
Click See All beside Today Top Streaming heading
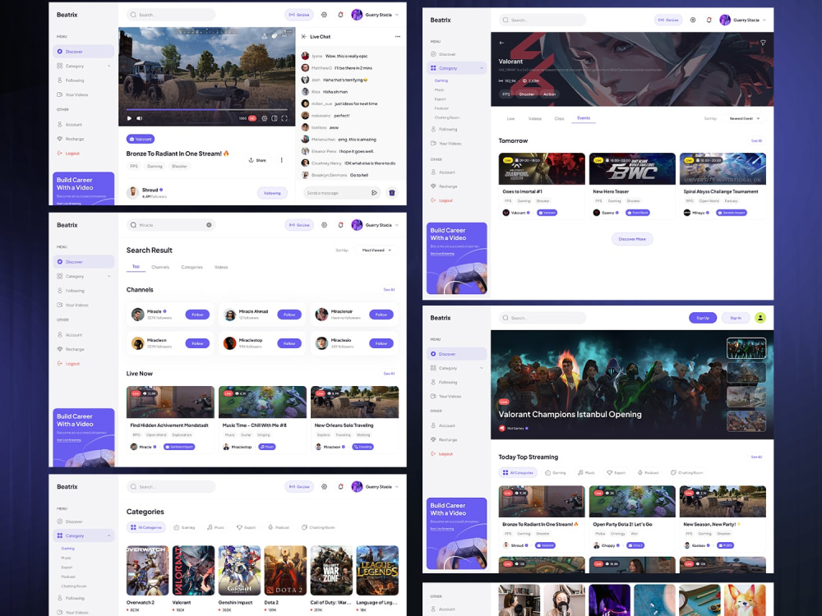pyautogui.click(x=756, y=457)
